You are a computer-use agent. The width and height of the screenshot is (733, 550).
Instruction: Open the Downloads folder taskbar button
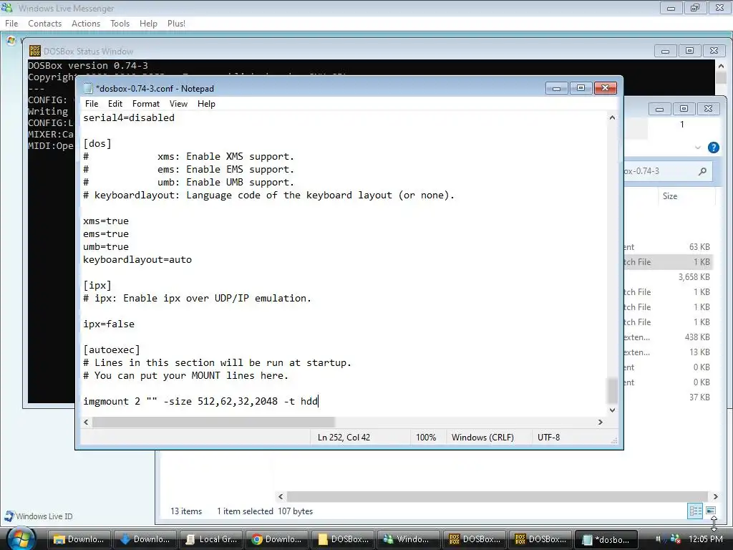coord(79,539)
